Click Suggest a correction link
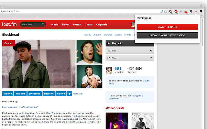 (x=126, y=97)
